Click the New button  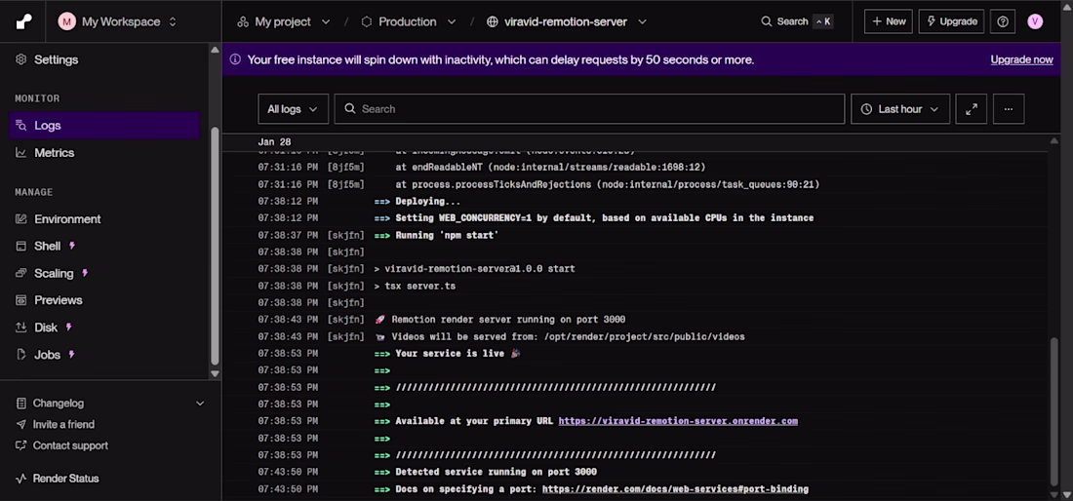889,21
